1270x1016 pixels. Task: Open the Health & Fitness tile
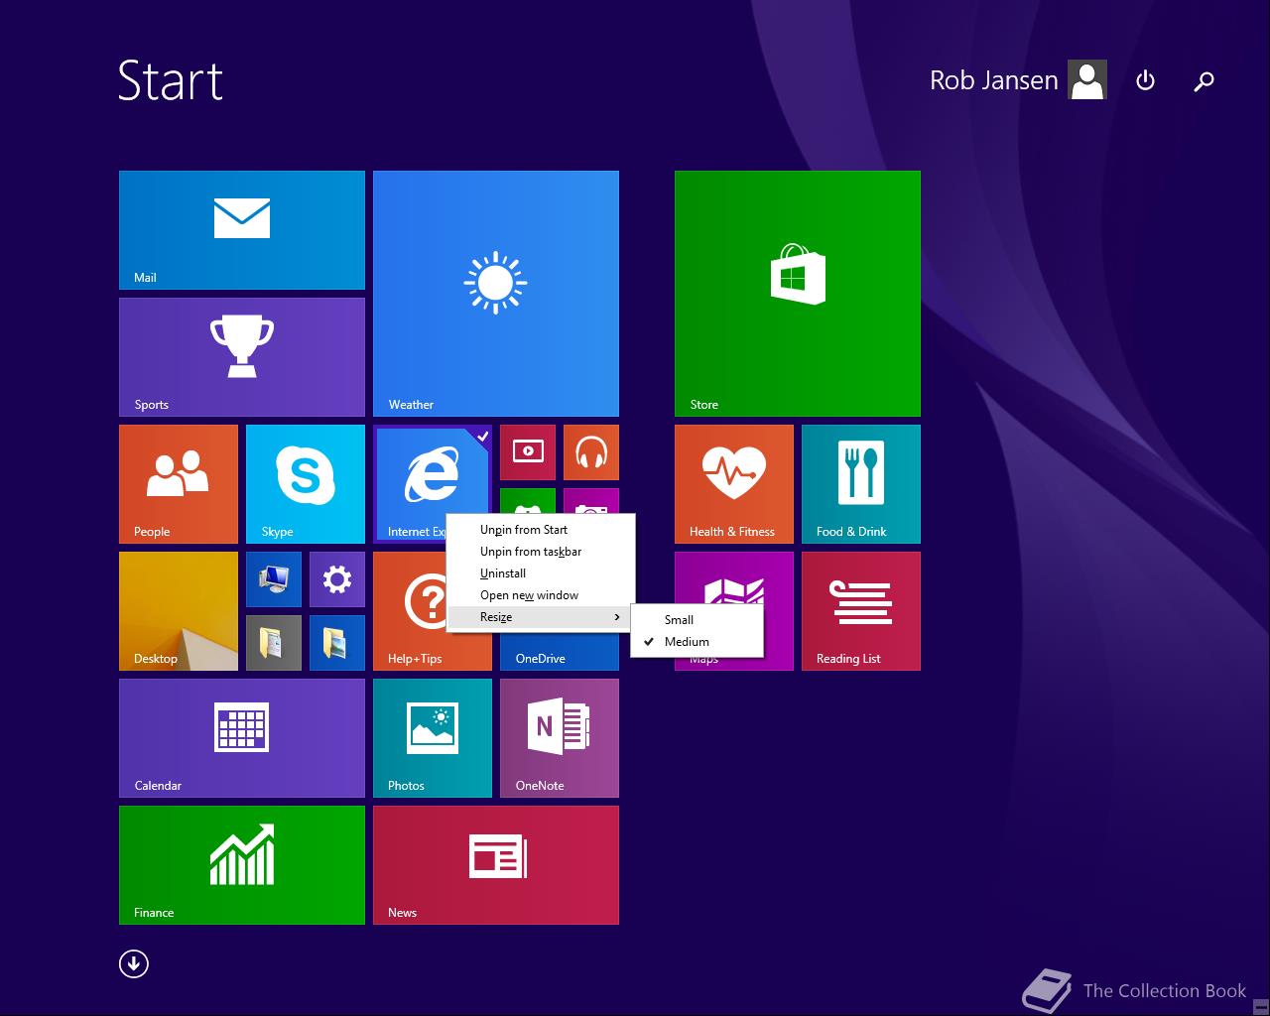[734, 484]
